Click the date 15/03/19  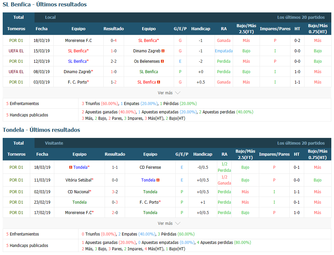[x=42, y=51]
